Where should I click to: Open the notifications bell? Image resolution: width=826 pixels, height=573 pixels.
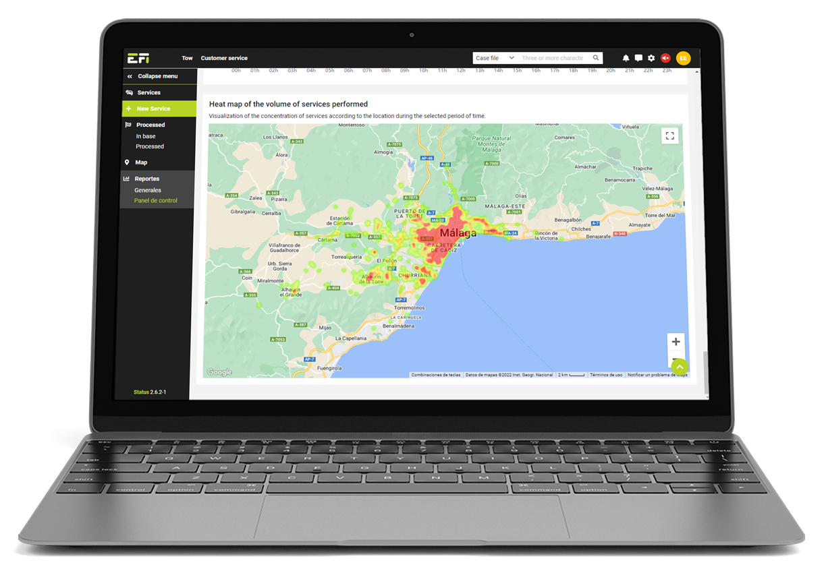point(626,59)
